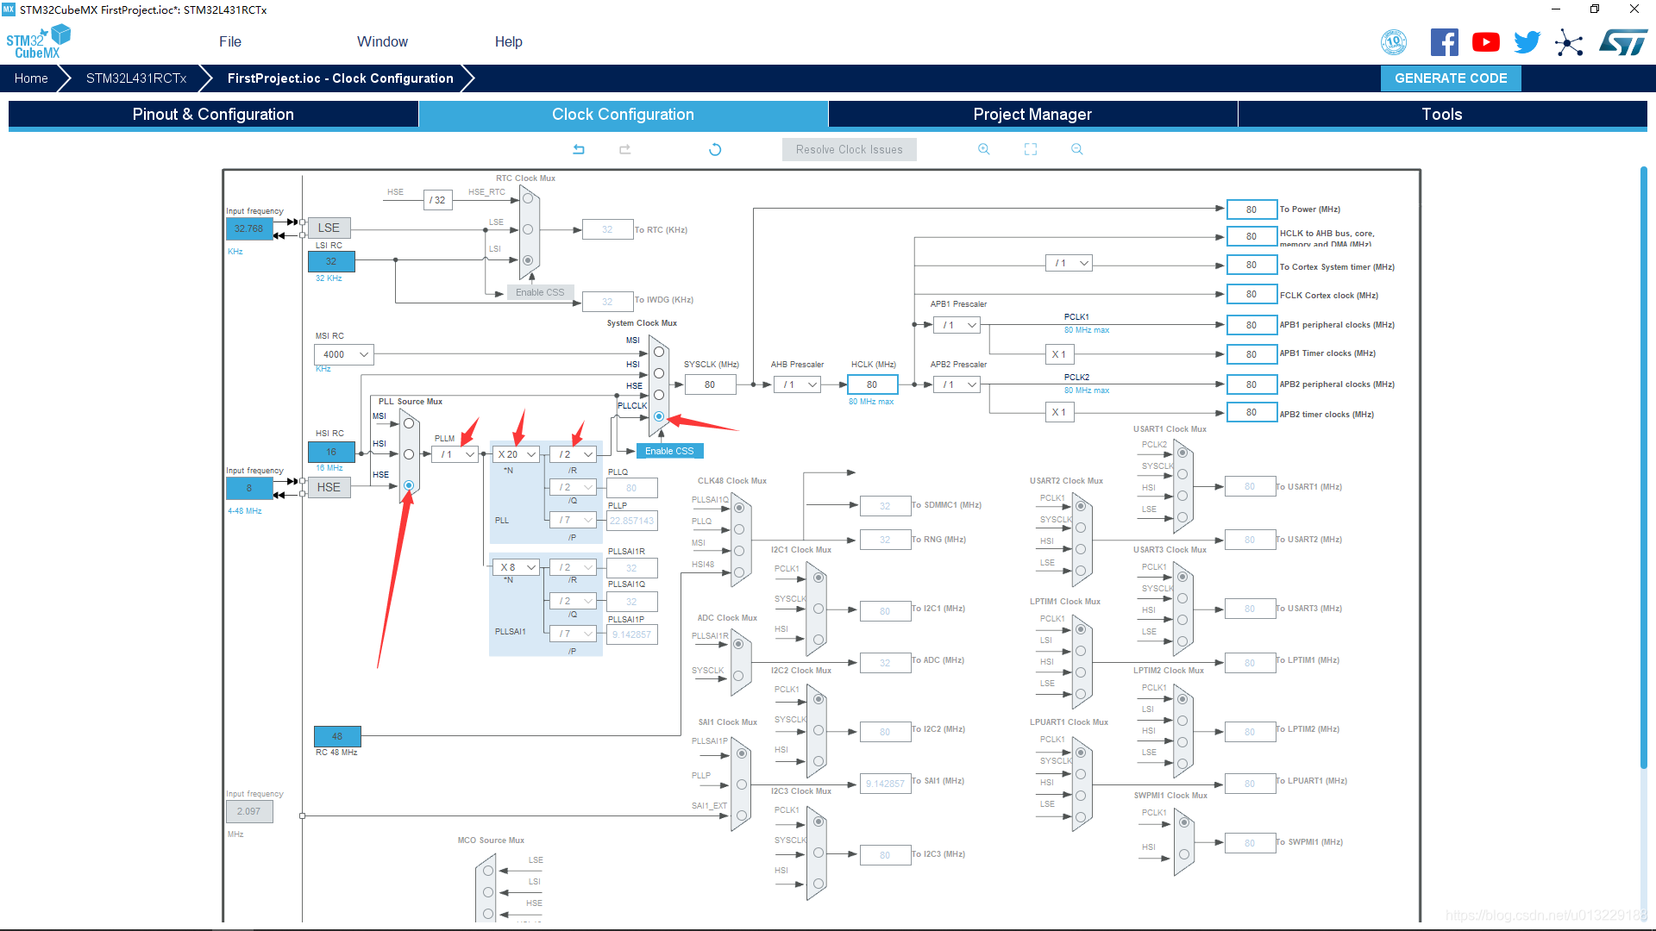The width and height of the screenshot is (1656, 931).
Task: Open Cortex System timer /1 dropdown
Action: [1069, 263]
